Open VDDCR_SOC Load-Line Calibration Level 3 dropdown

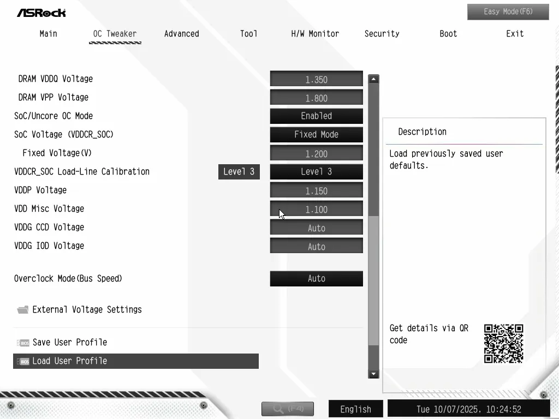[x=316, y=171]
